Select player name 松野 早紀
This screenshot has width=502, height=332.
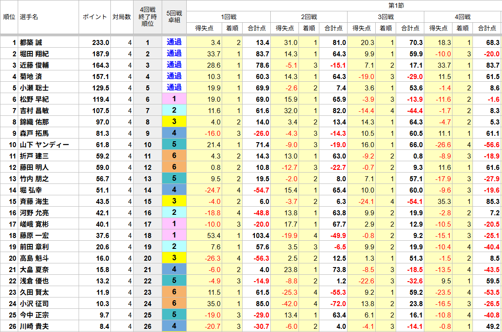coord(34,99)
